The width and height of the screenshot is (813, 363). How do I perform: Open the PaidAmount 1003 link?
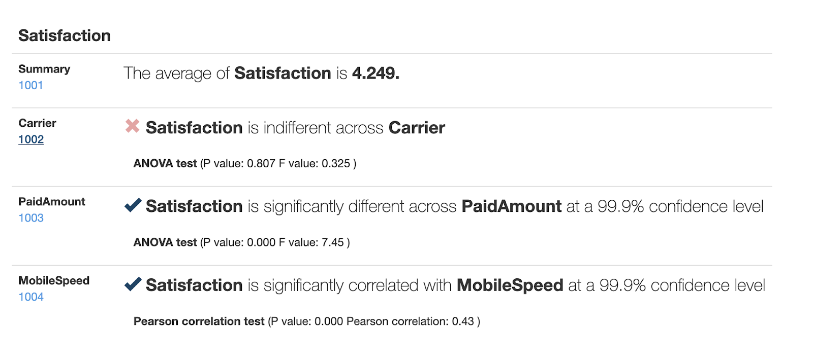31,218
